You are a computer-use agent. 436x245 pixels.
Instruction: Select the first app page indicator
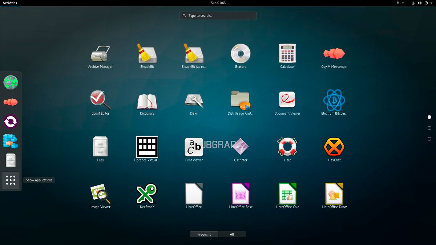pyautogui.click(x=429, y=117)
